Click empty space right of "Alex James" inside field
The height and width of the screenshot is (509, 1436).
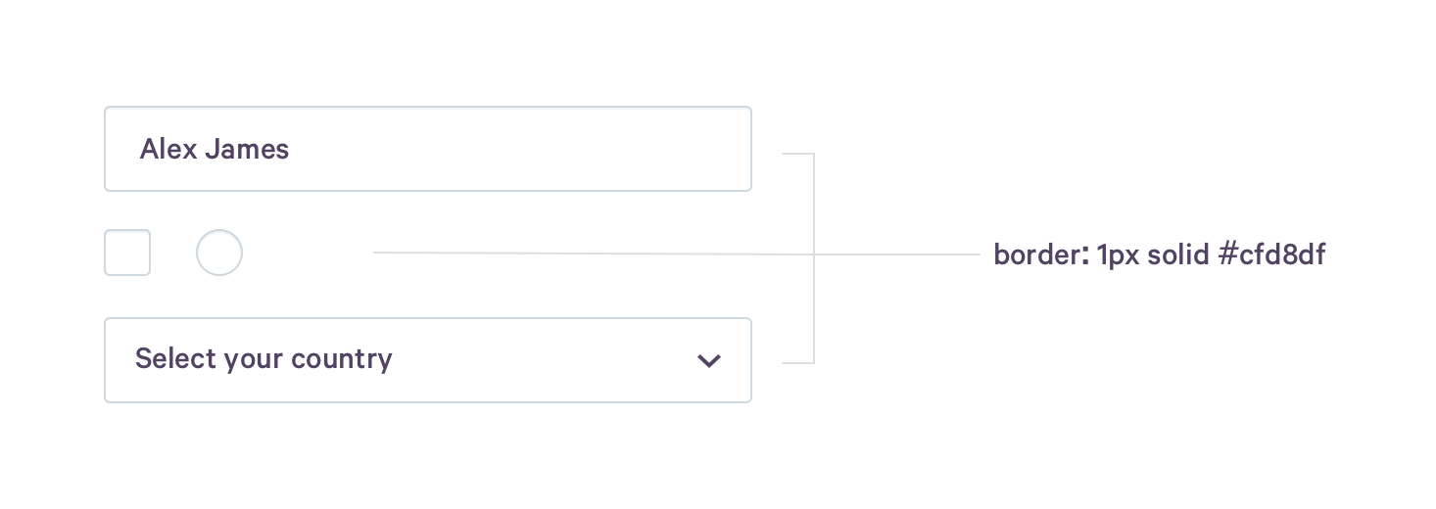519,149
